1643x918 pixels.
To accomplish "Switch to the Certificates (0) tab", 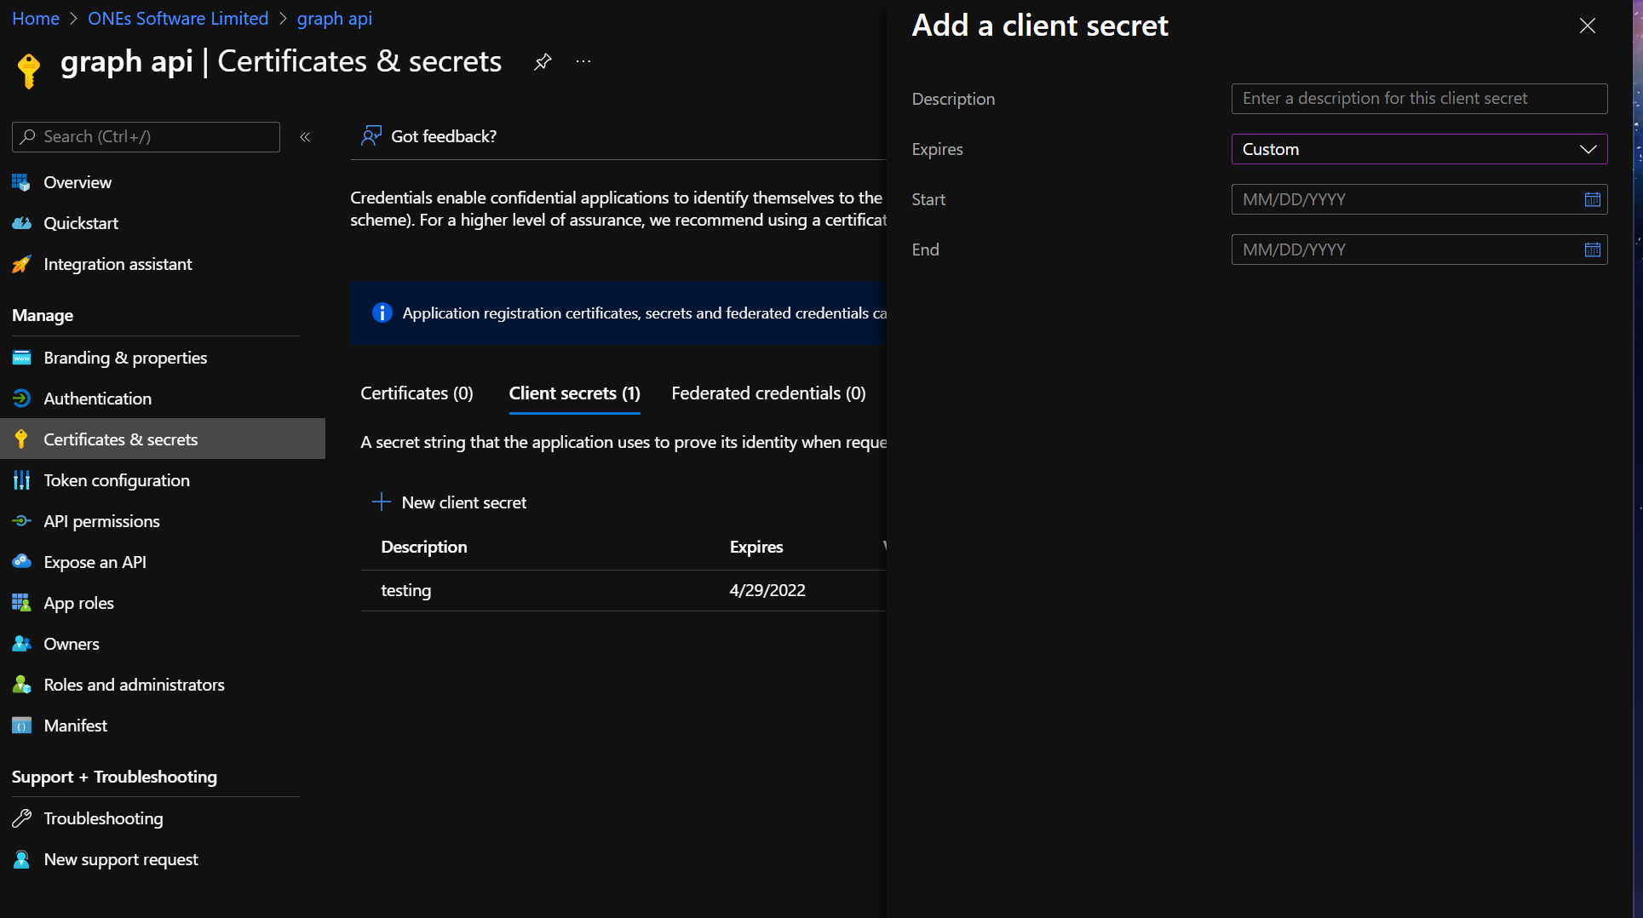I will (416, 393).
